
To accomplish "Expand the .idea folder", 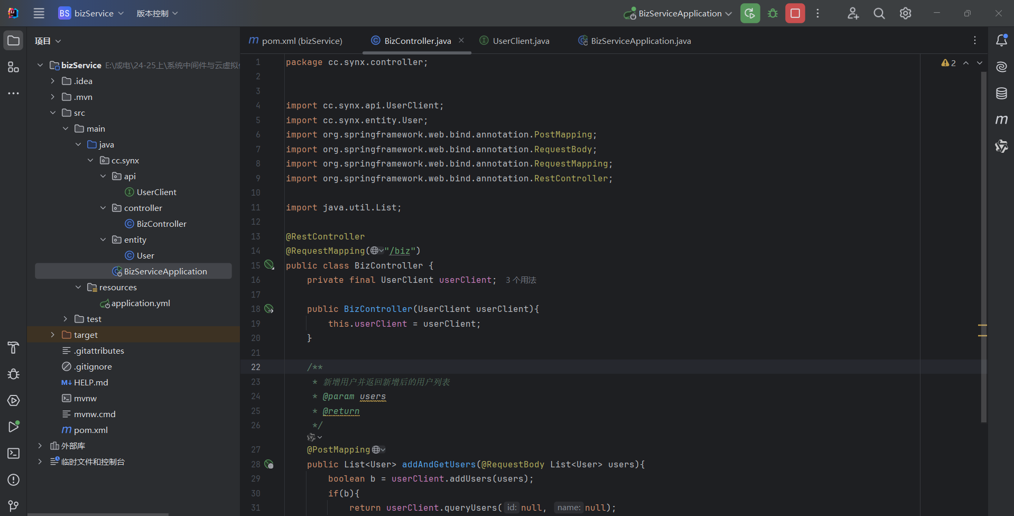I will (x=53, y=81).
